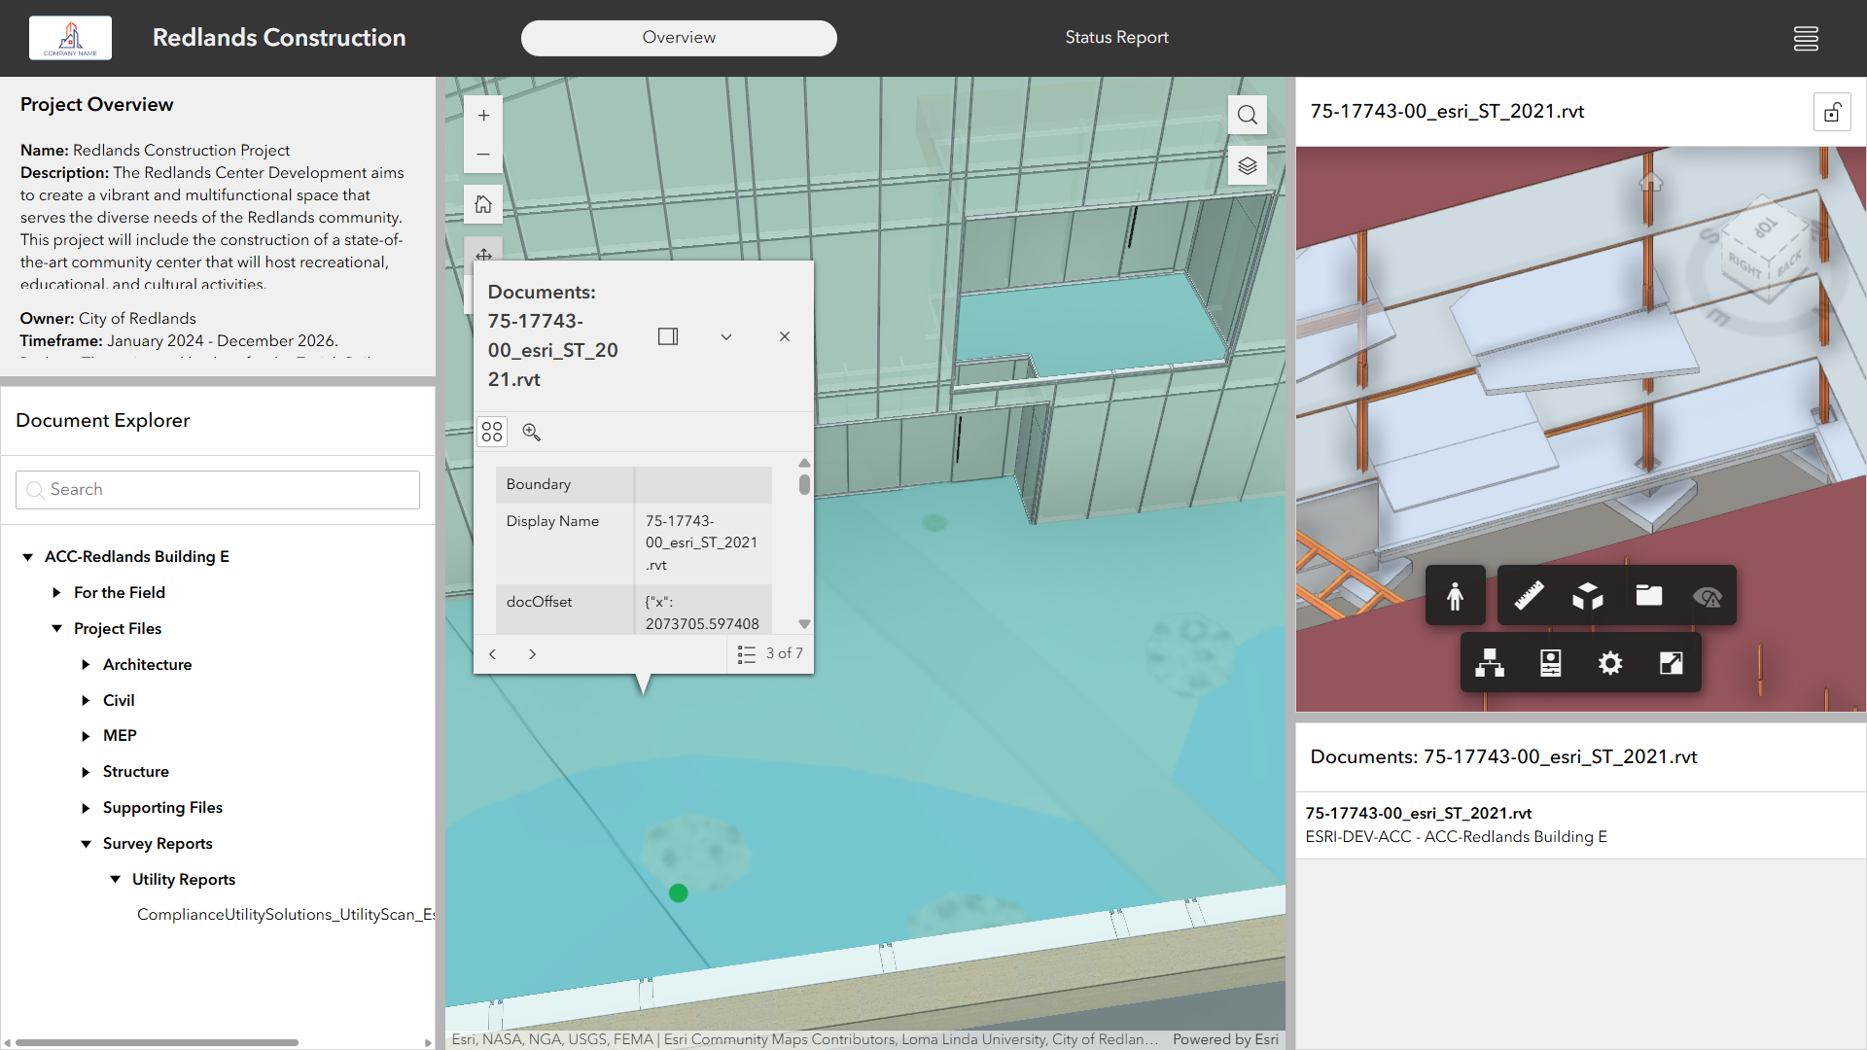Toggle hidden elements visibility eye icon

click(1708, 595)
